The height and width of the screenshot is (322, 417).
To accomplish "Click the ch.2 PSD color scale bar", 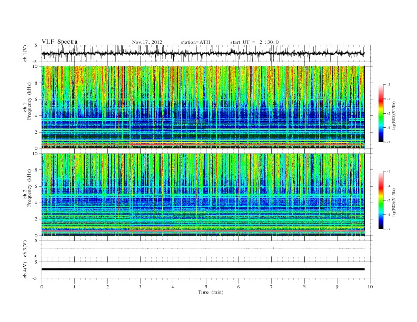I will coord(381,200).
